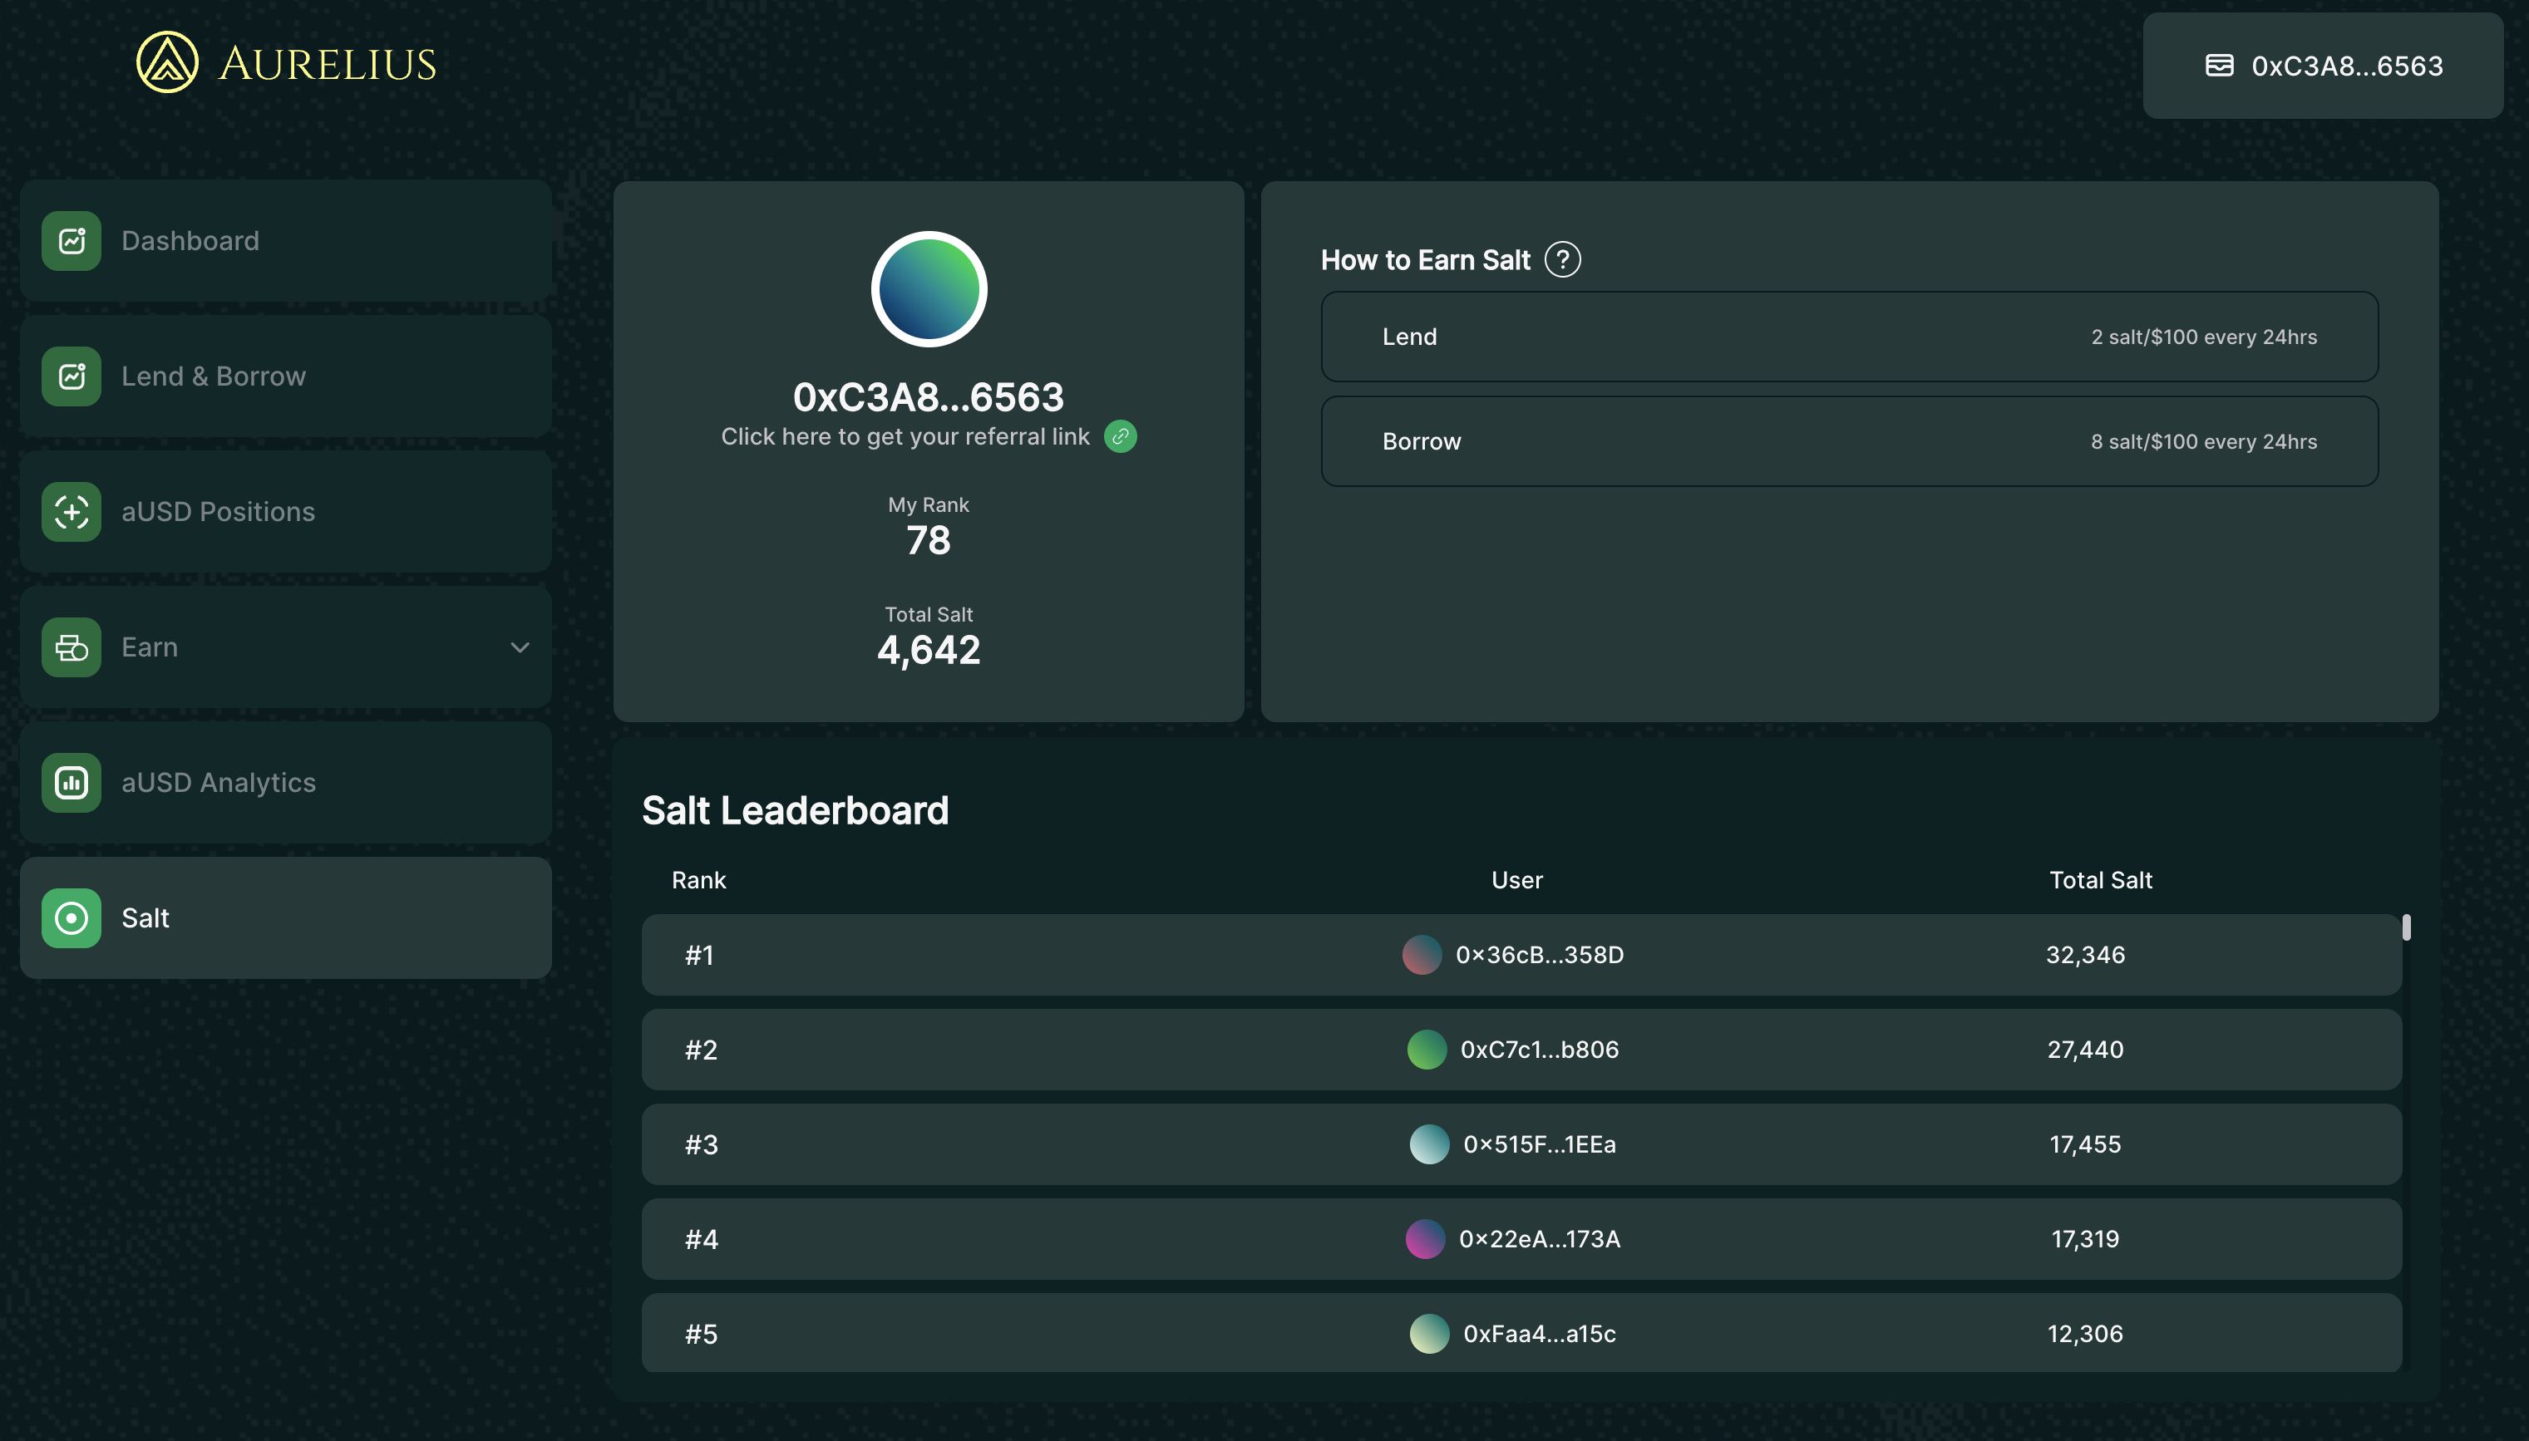Viewport: 2529px width, 1441px height.
Task: Click the Salt target icon
Action: [x=71, y=918]
